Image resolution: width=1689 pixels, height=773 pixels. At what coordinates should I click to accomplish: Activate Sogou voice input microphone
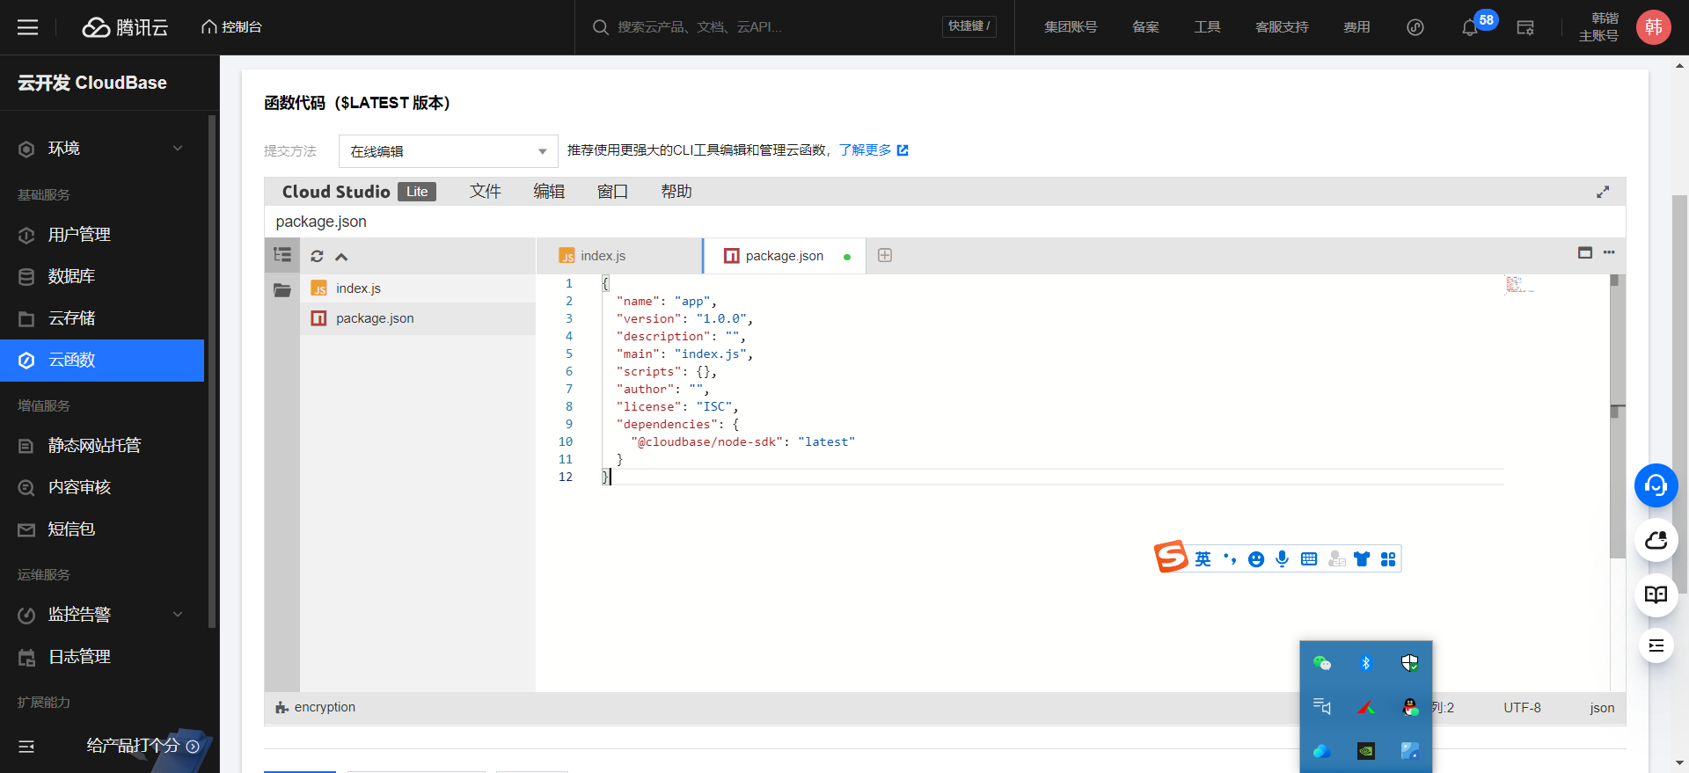[1283, 559]
